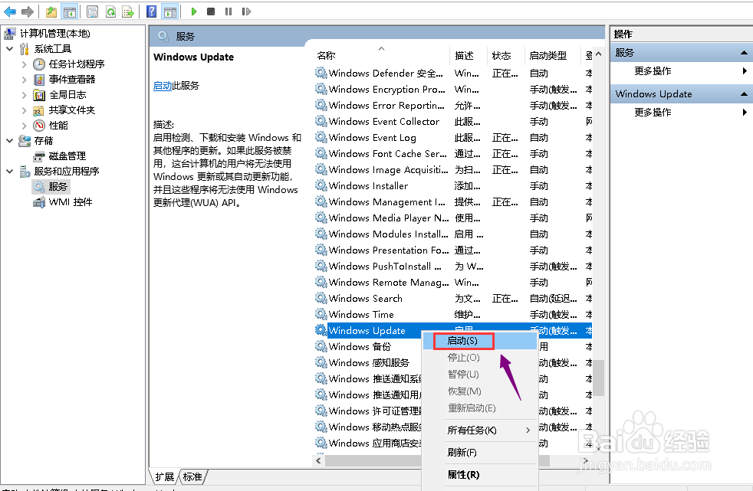Select 共享文件夹 in the tree
Screen dimensions: 753x491
[72, 110]
